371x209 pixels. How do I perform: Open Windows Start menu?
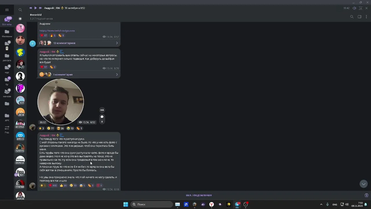pyautogui.click(x=126, y=204)
